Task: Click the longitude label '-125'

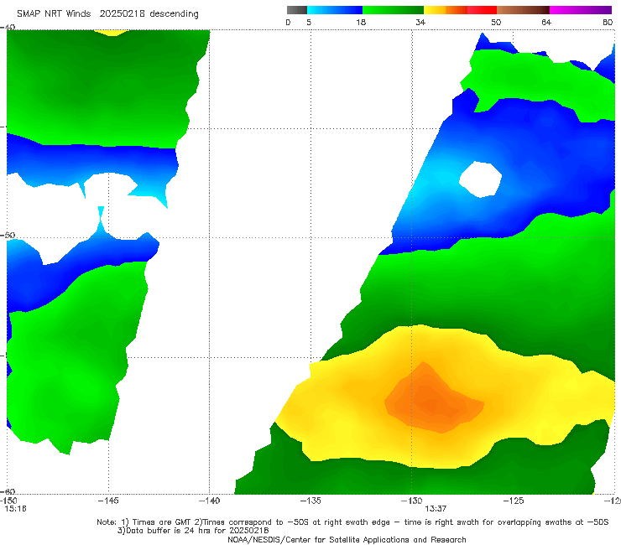Action: [514, 501]
